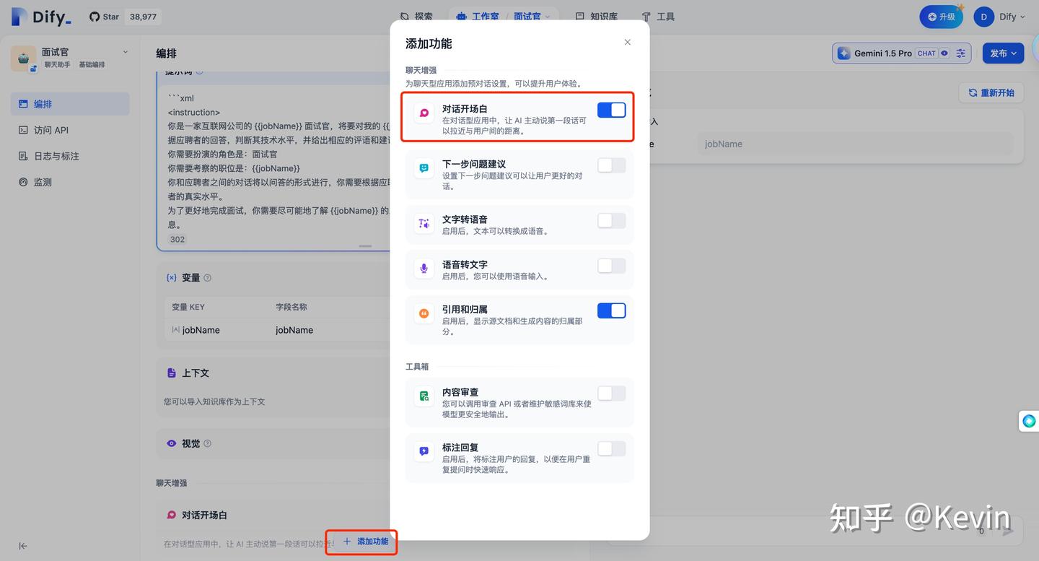
Task: Click the jobName input field in preview
Action: tap(855, 144)
